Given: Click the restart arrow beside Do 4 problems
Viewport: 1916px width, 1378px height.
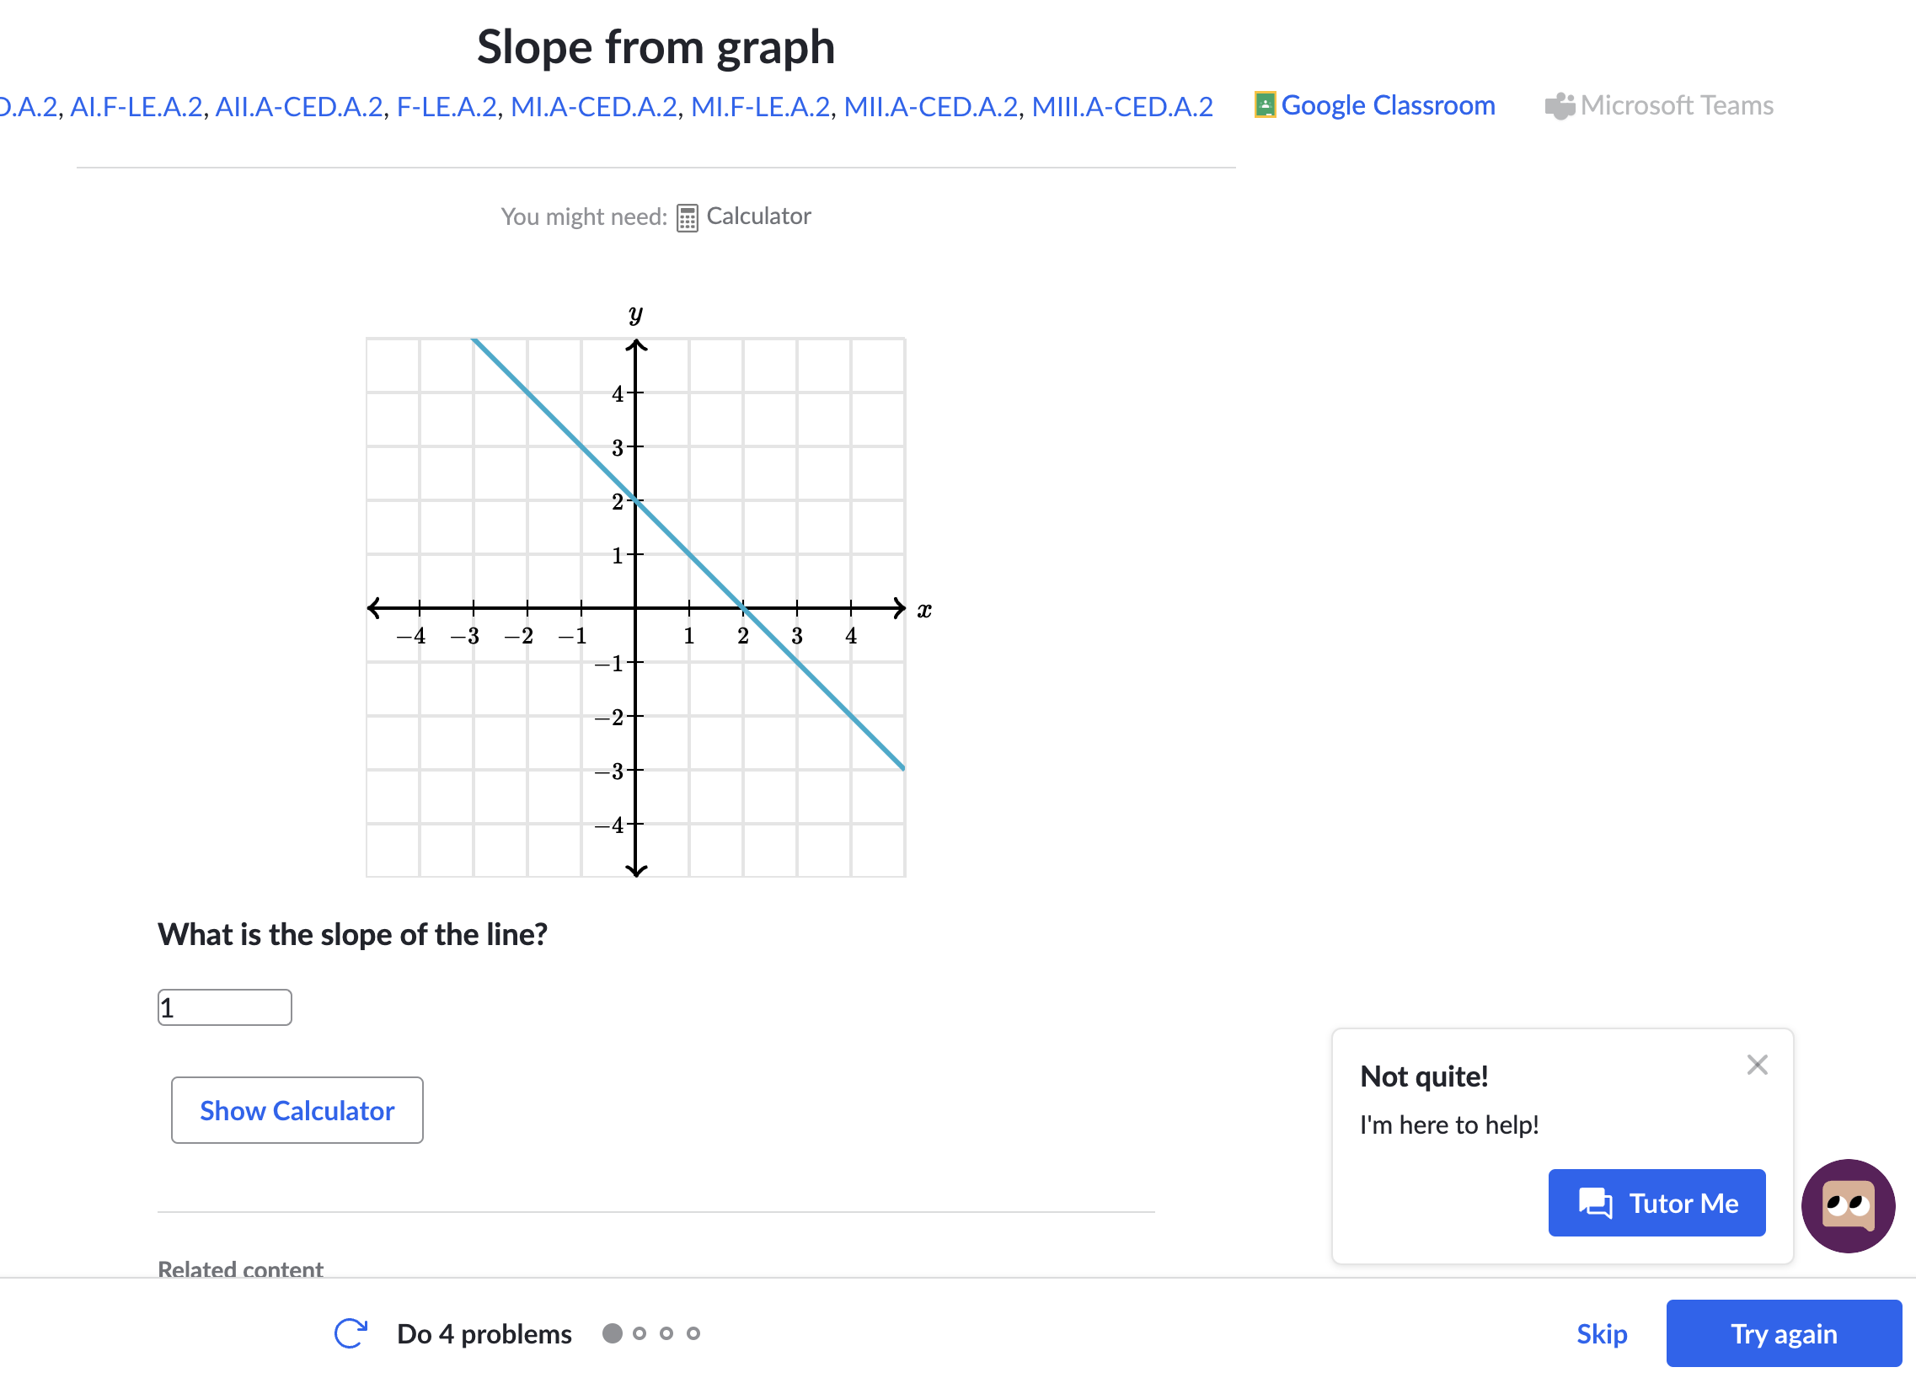Looking at the screenshot, I should coord(351,1333).
